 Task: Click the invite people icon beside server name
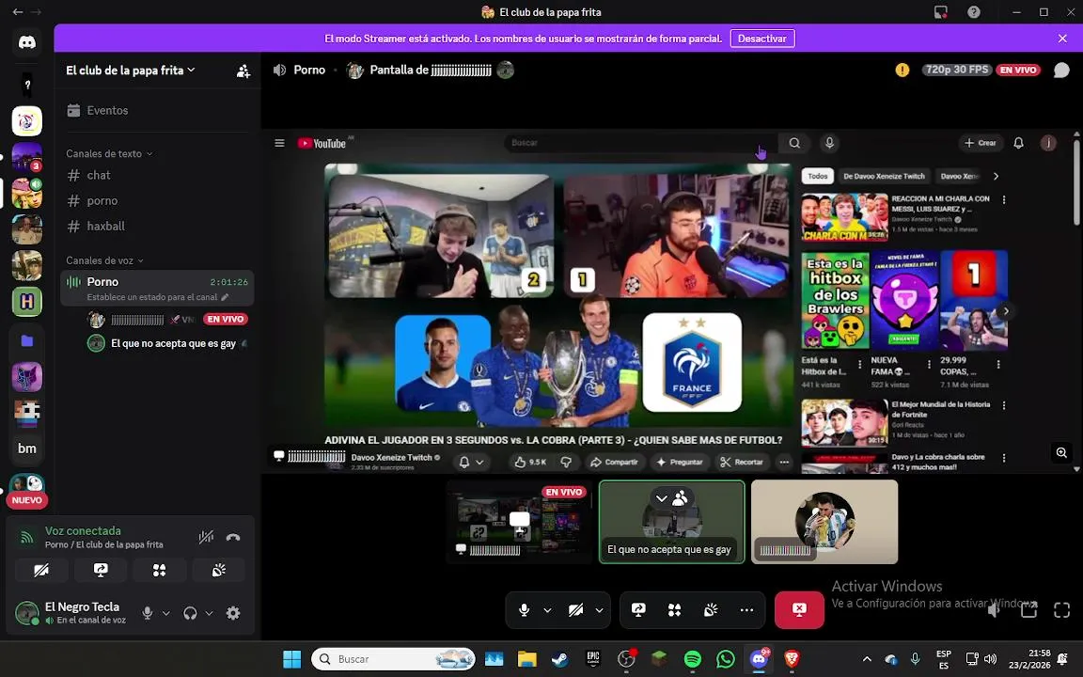point(243,71)
